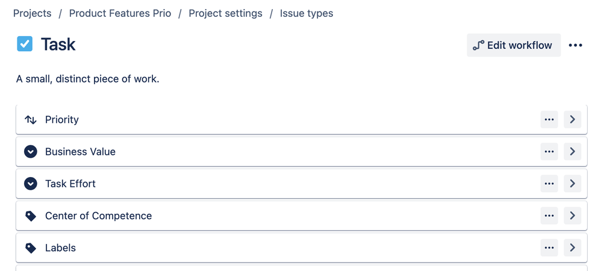The width and height of the screenshot is (601, 271).
Task: Click the Labels tag icon
Action: 30,248
